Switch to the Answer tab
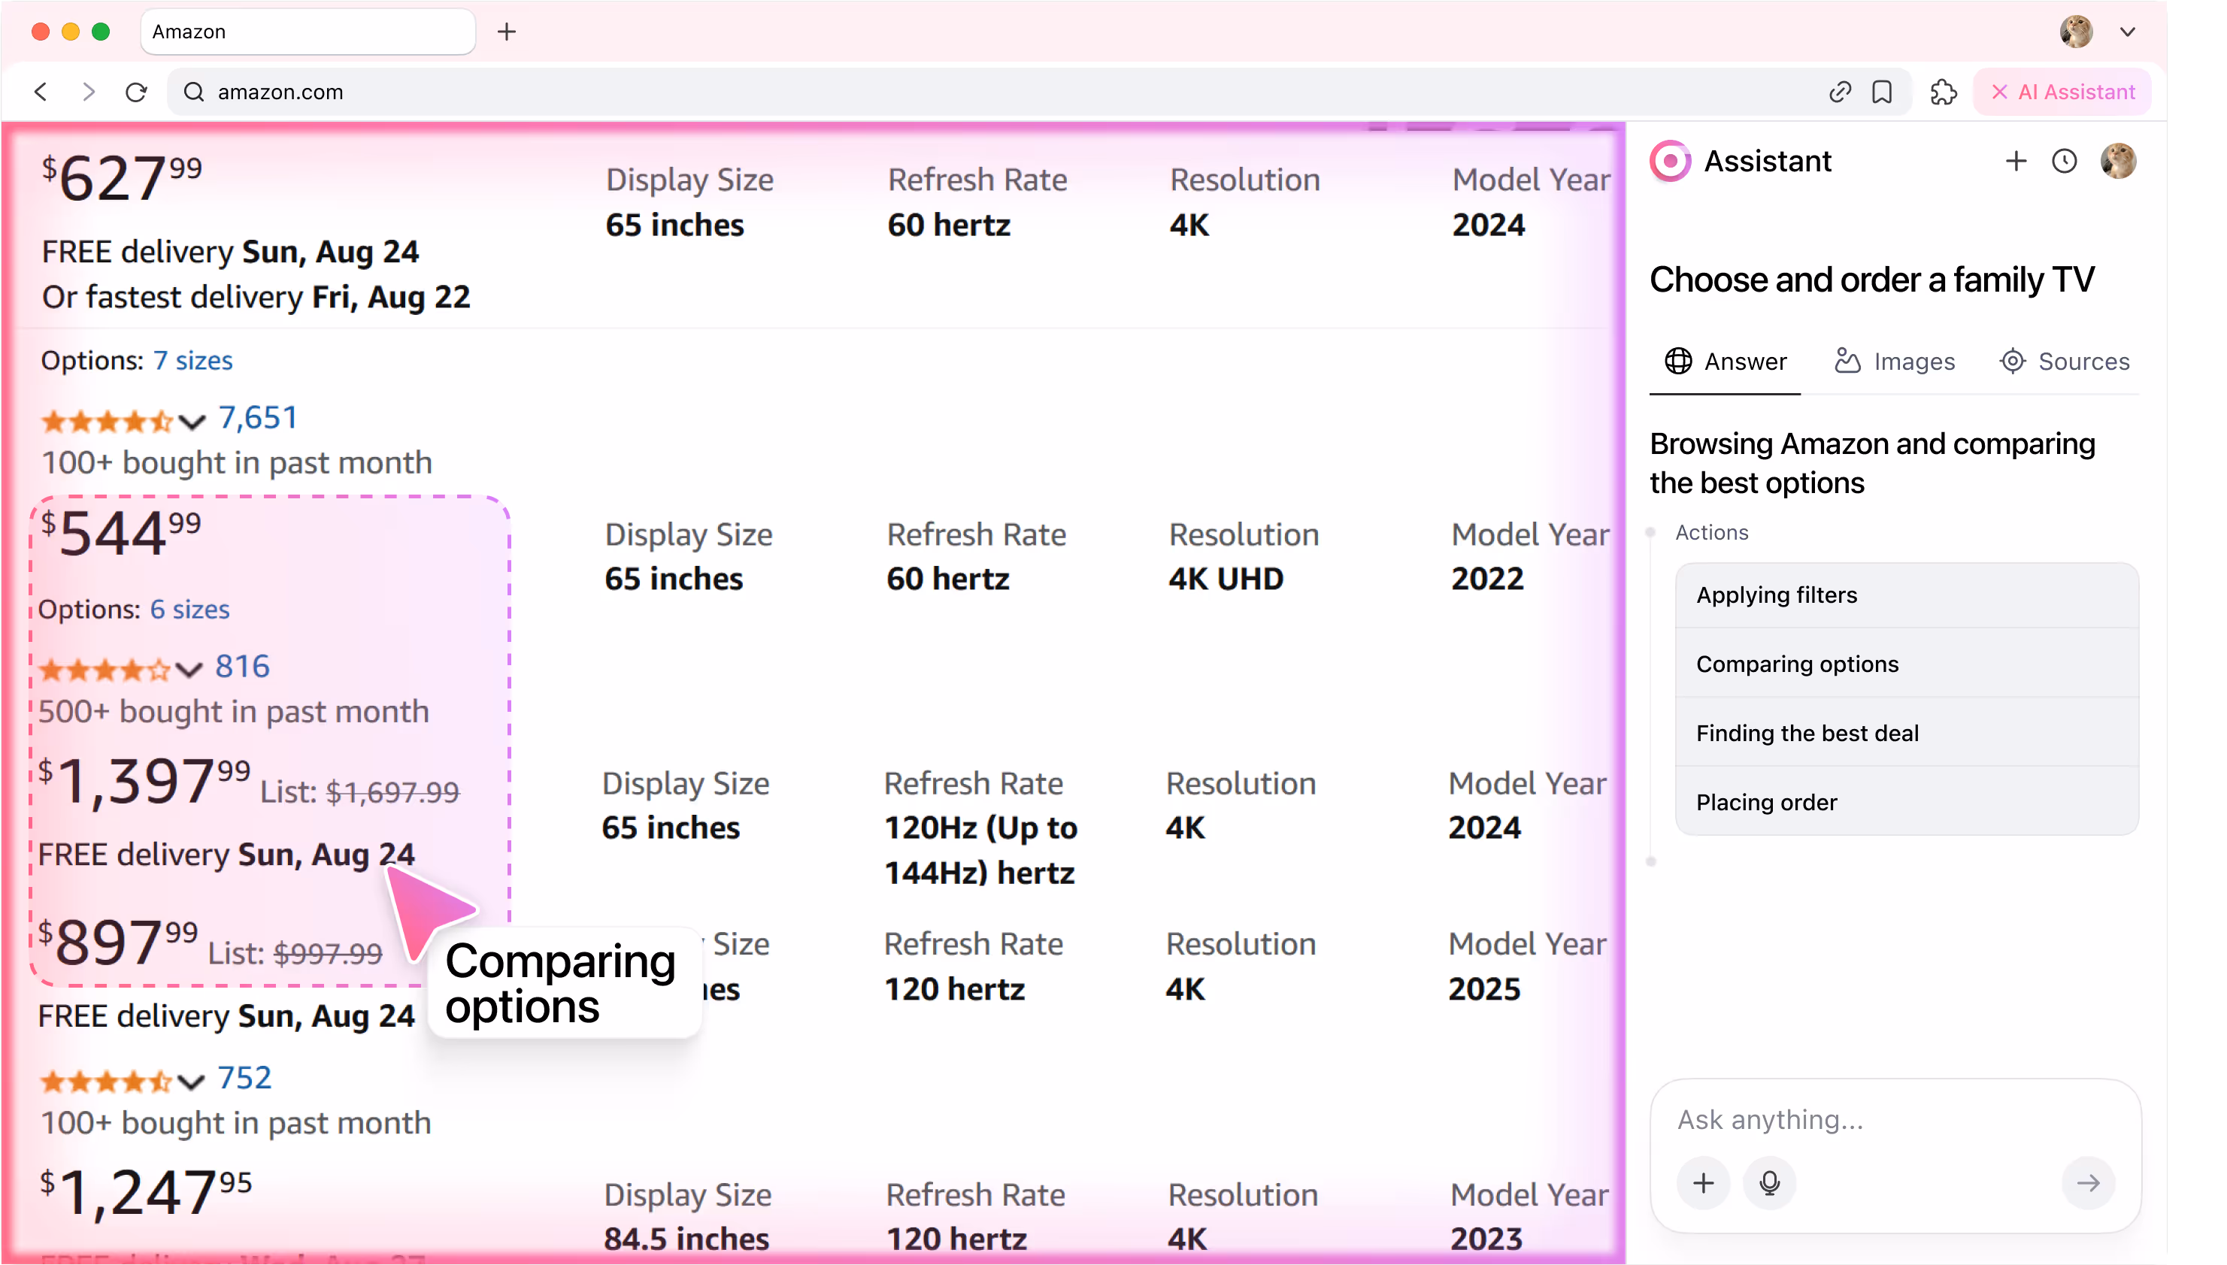This screenshot has height=1265, width=2227. point(1726,361)
